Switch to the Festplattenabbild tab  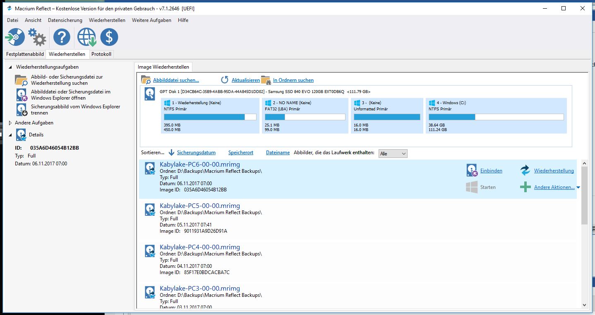pyautogui.click(x=25, y=54)
